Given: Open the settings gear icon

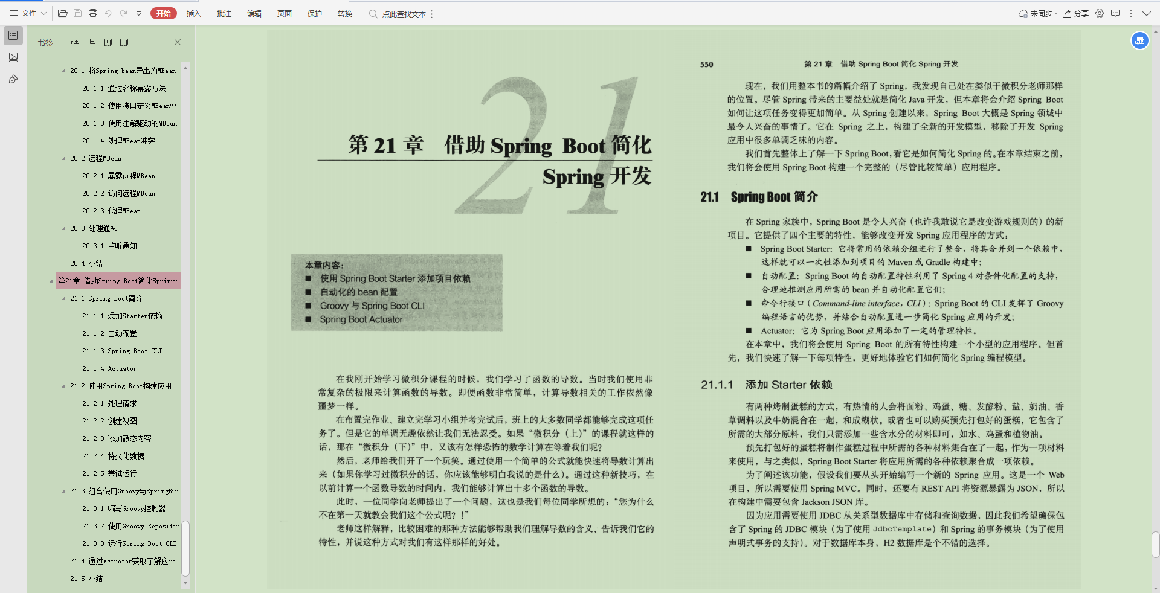Looking at the screenshot, I should [x=1100, y=13].
